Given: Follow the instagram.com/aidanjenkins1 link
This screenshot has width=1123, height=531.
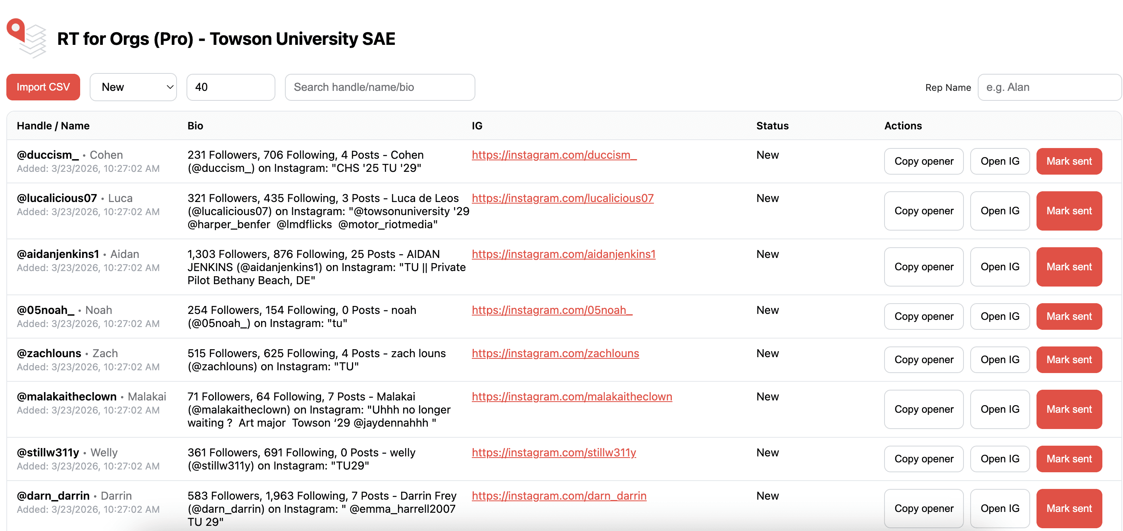Looking at the screenshot, I should click(563, 254).
